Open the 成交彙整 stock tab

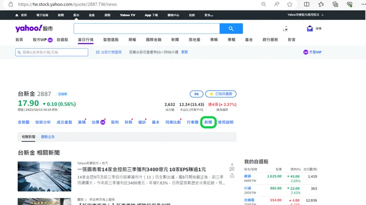click(x=64, y=122)
